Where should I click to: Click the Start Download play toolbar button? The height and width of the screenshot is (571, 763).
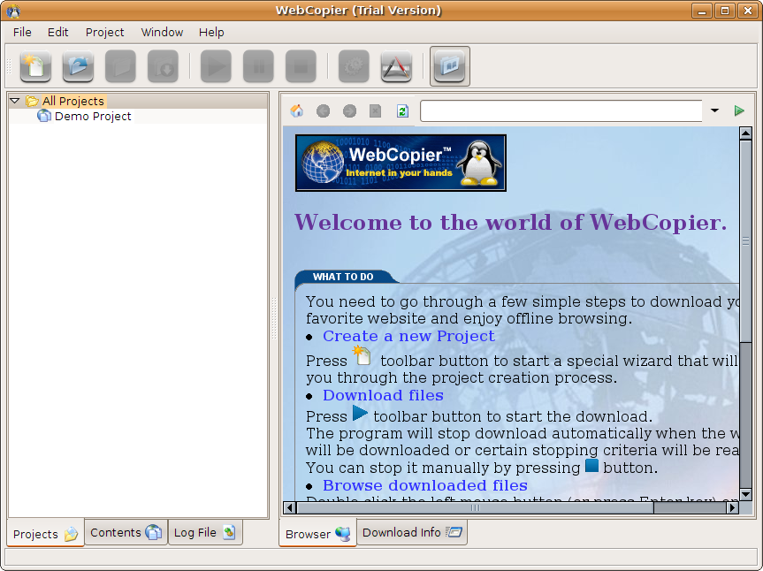pyautogui.click(x=216, y=66)
